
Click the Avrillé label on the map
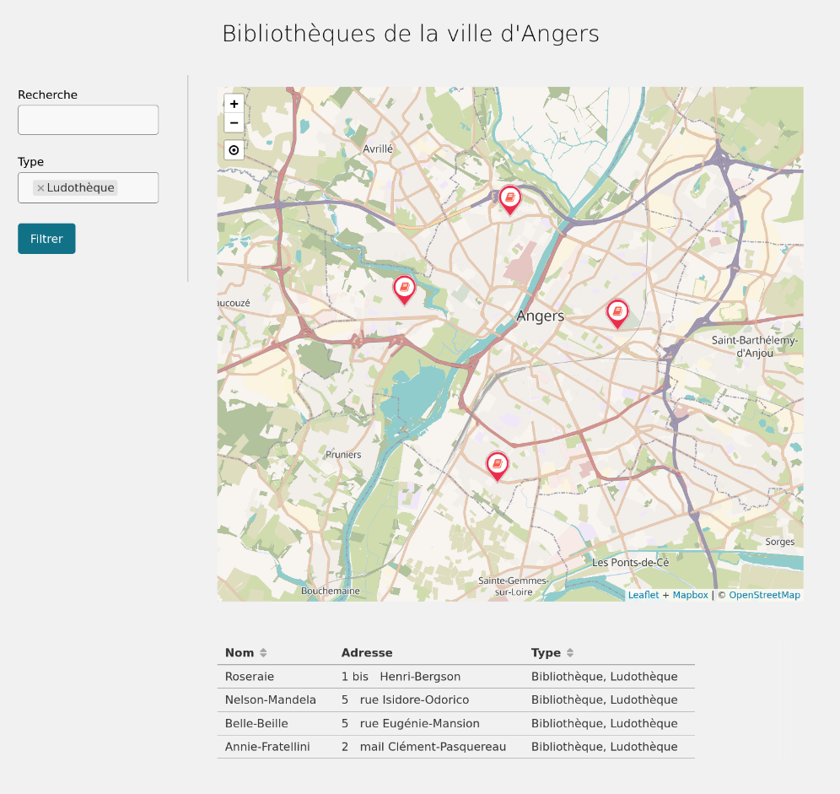tap(378, 149)
